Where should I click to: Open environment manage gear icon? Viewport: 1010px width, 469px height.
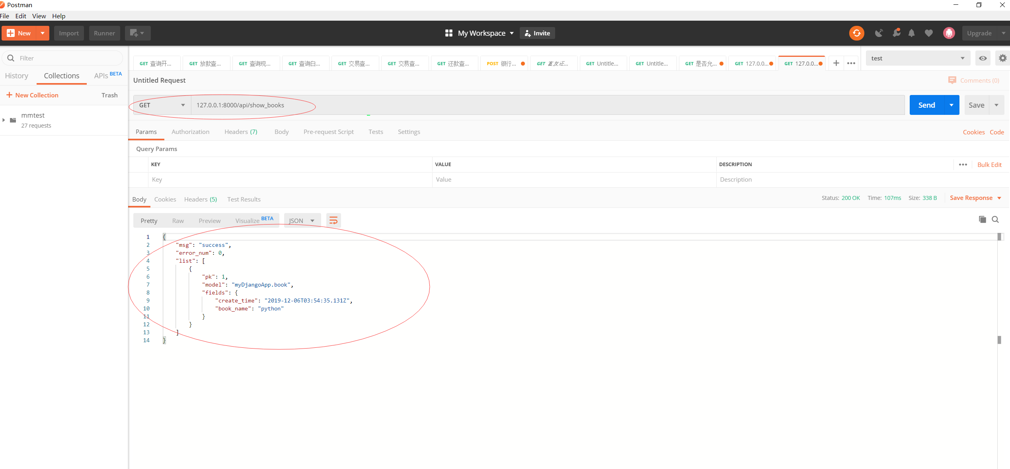coord(1002,58)
